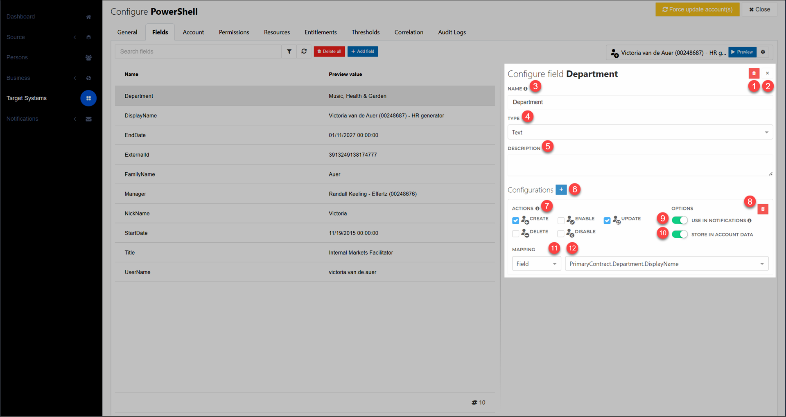Toggle Store in Account Data switch

(680, 234)
